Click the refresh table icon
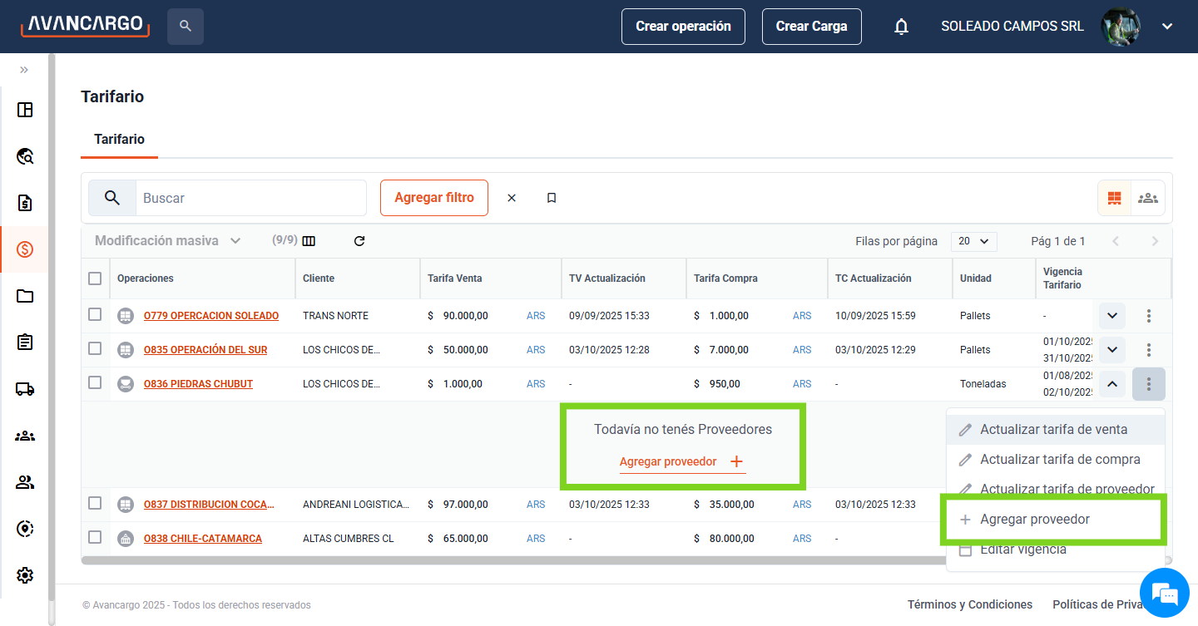 pos(359,241)
